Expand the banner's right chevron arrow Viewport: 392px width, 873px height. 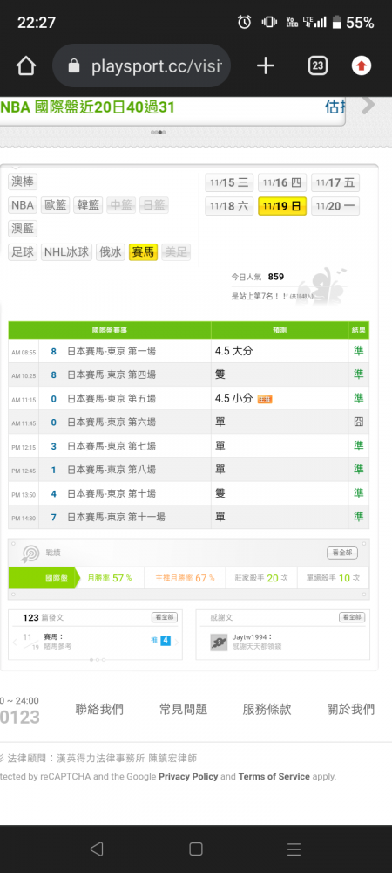click(x=368, y=105)
